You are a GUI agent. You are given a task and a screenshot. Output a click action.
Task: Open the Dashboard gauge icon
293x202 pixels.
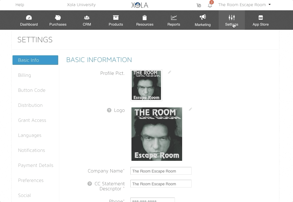coord(29,18)
